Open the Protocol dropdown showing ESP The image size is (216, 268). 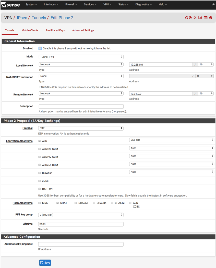[x=81, y=128]
